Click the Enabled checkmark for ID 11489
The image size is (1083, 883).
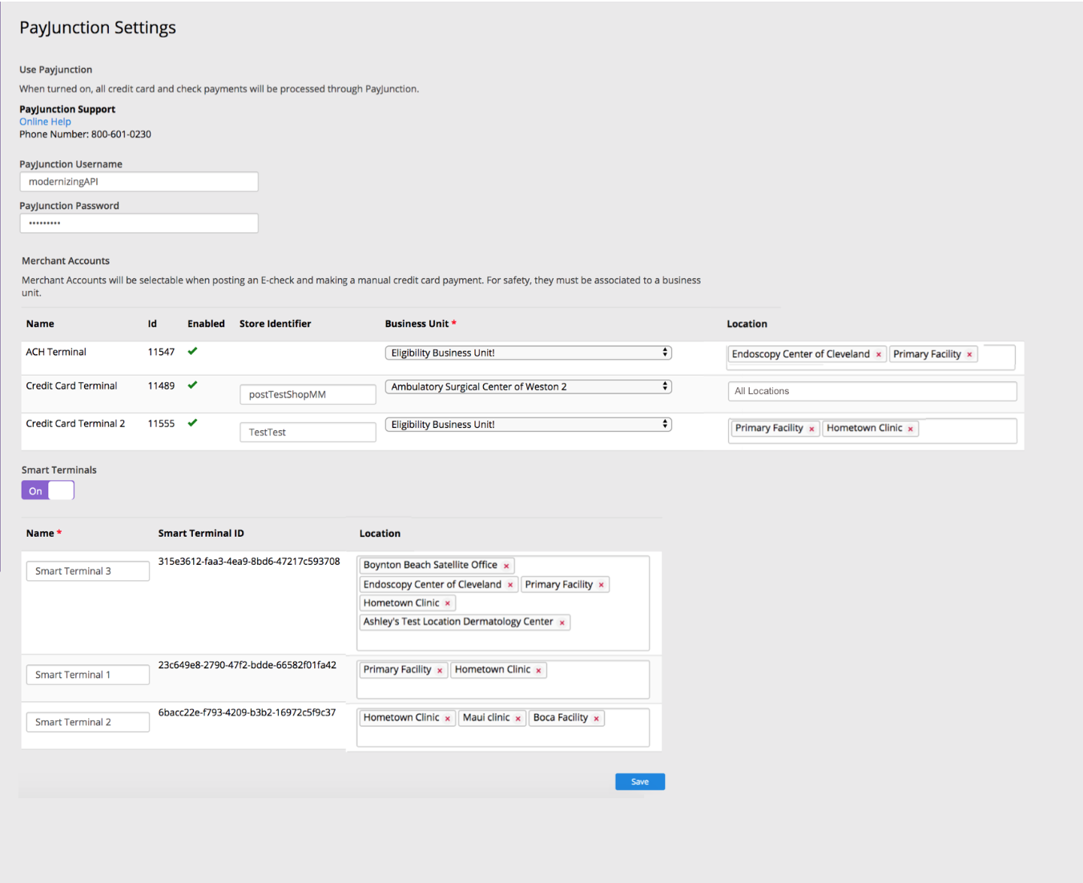click(192, 385)
